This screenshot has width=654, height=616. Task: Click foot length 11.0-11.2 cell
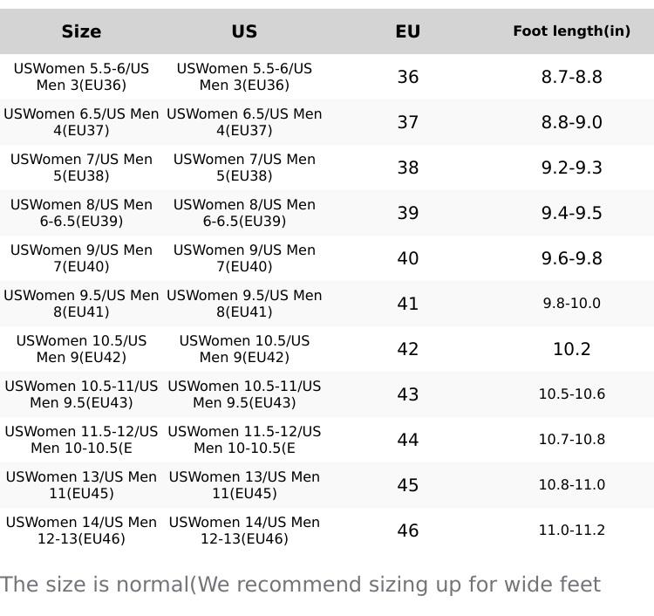571,530
